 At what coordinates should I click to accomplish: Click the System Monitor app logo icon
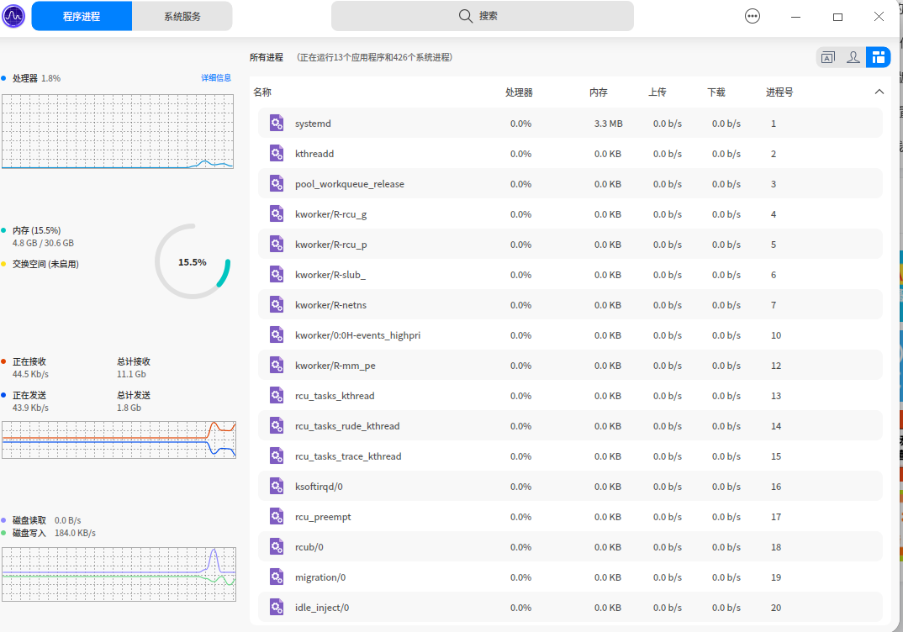click(x=13, y=16)
